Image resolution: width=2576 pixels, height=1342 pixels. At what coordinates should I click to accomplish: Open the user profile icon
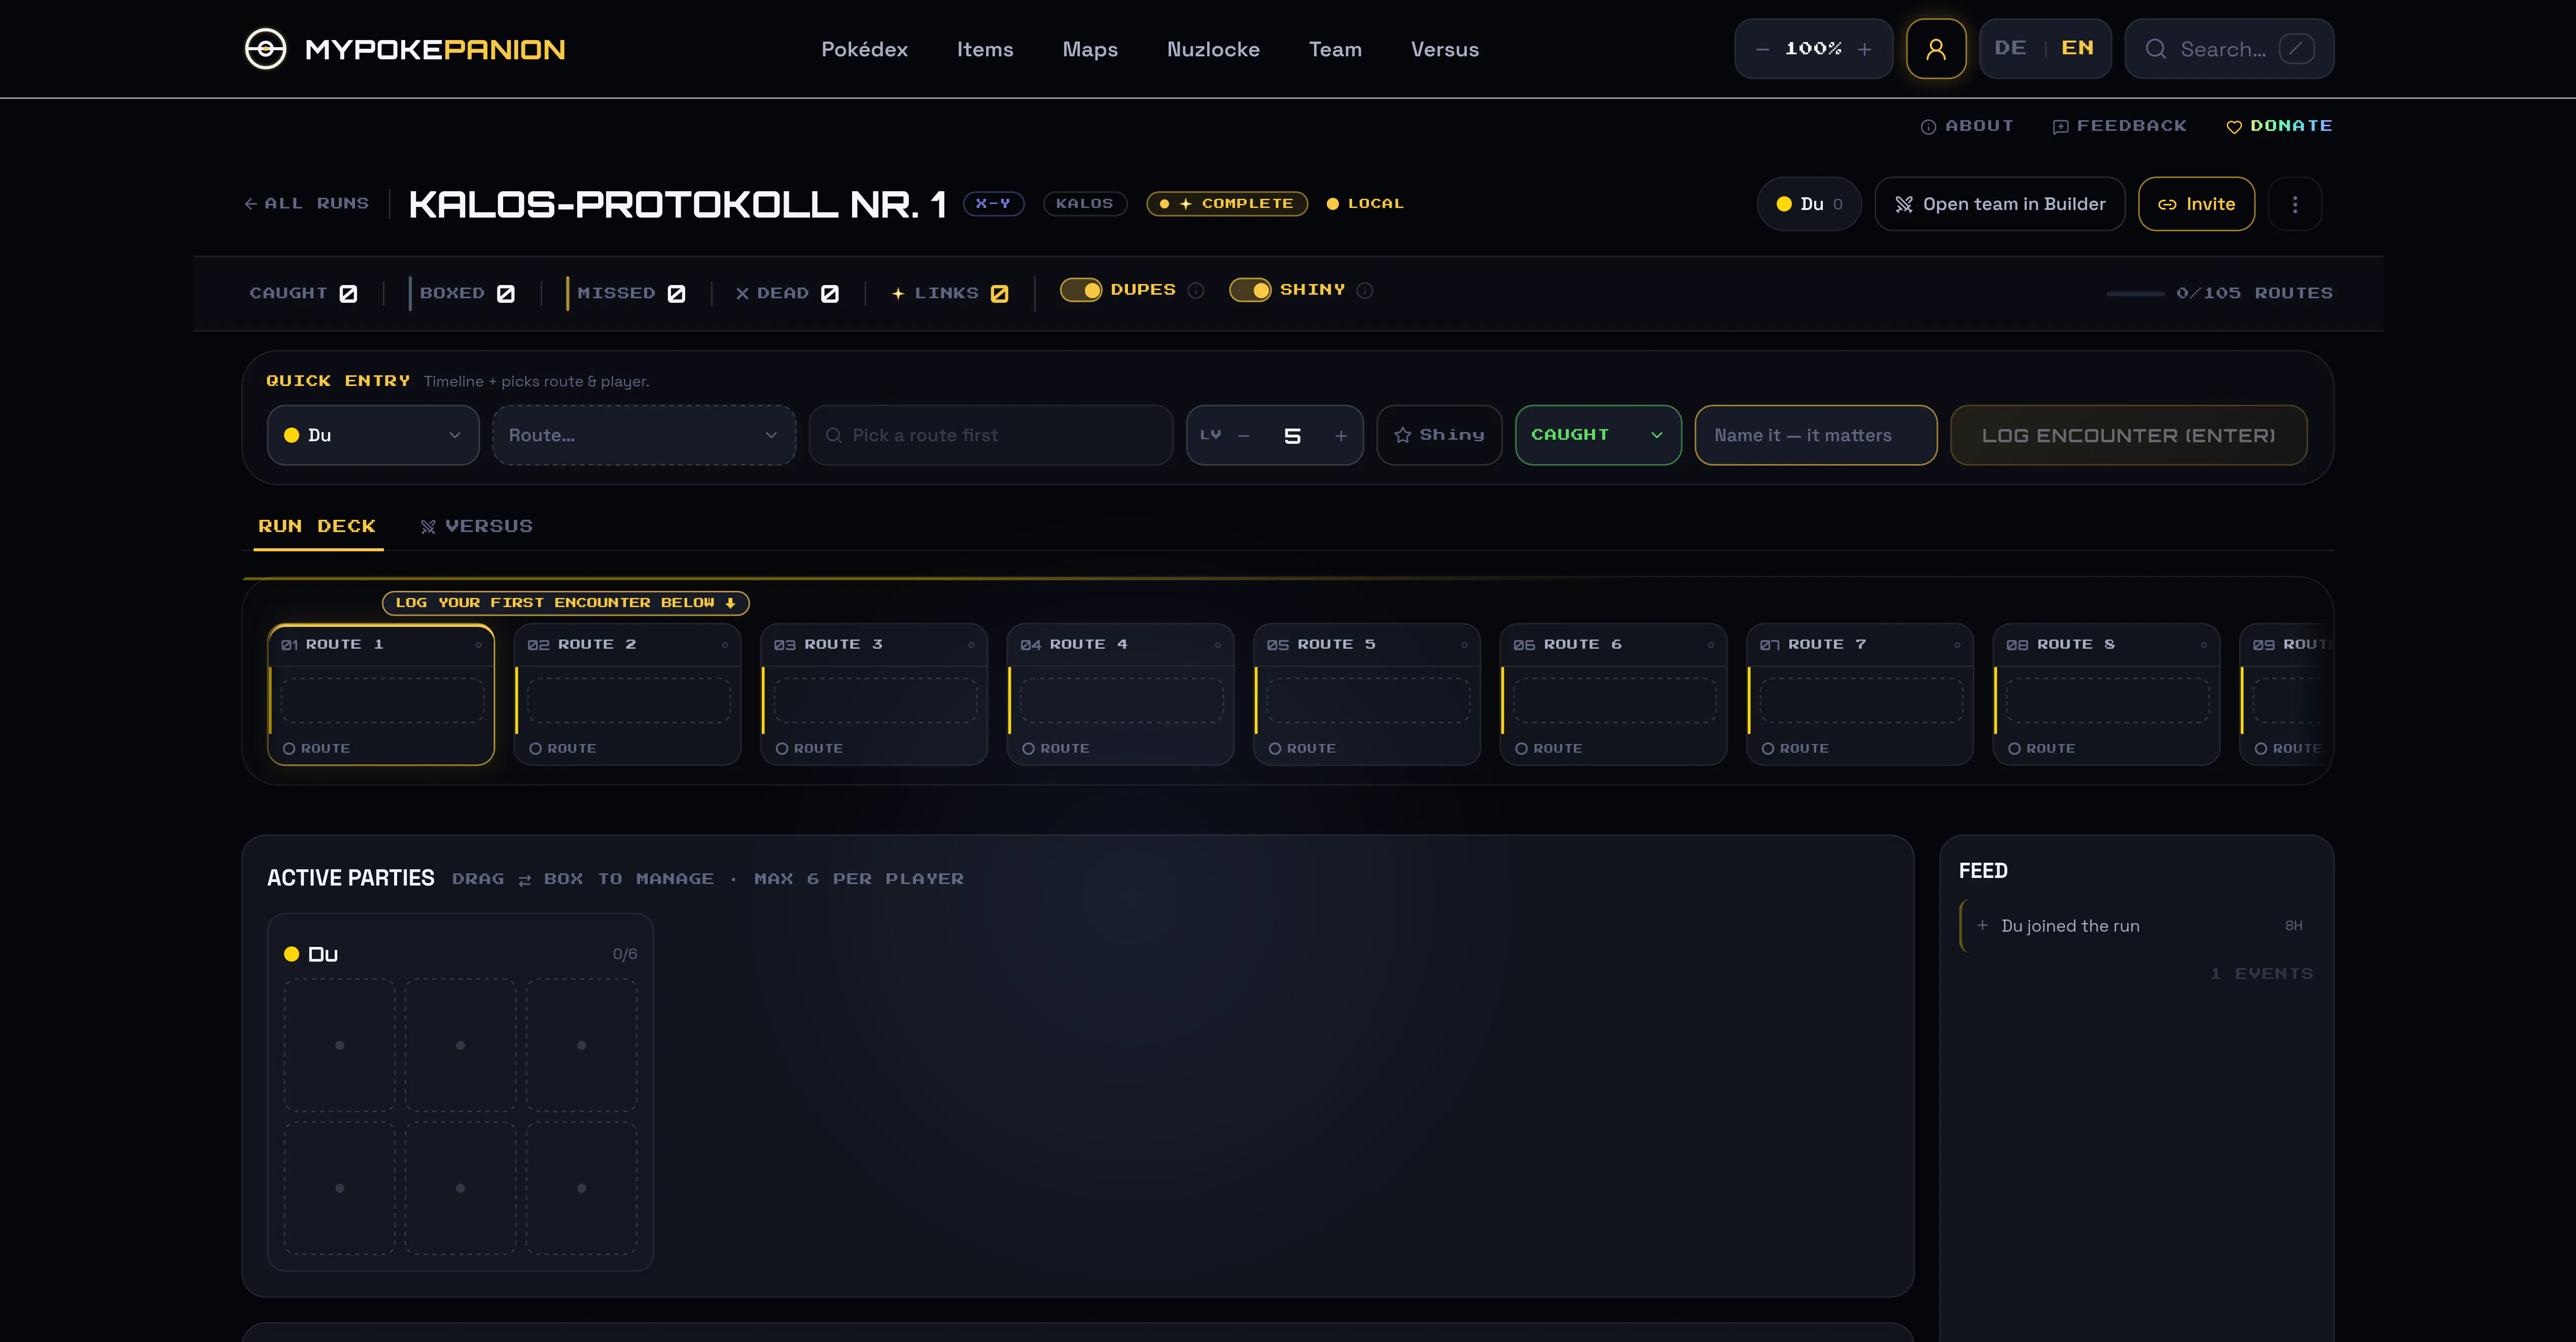pos(1936,49)
